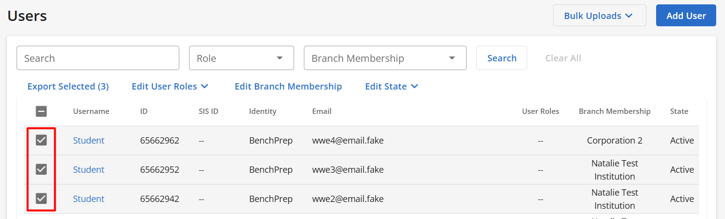Image resolution: width=725 pixels, height=219 pixels.
Task: Uncheck the checkbox for wwe3@email.fake
Action: (42, 170)
